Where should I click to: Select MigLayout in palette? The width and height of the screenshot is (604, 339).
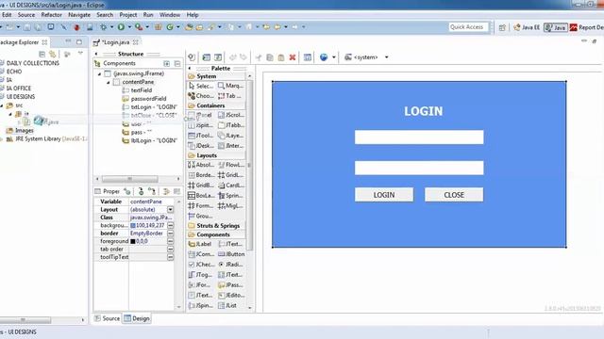coord(230,205)
